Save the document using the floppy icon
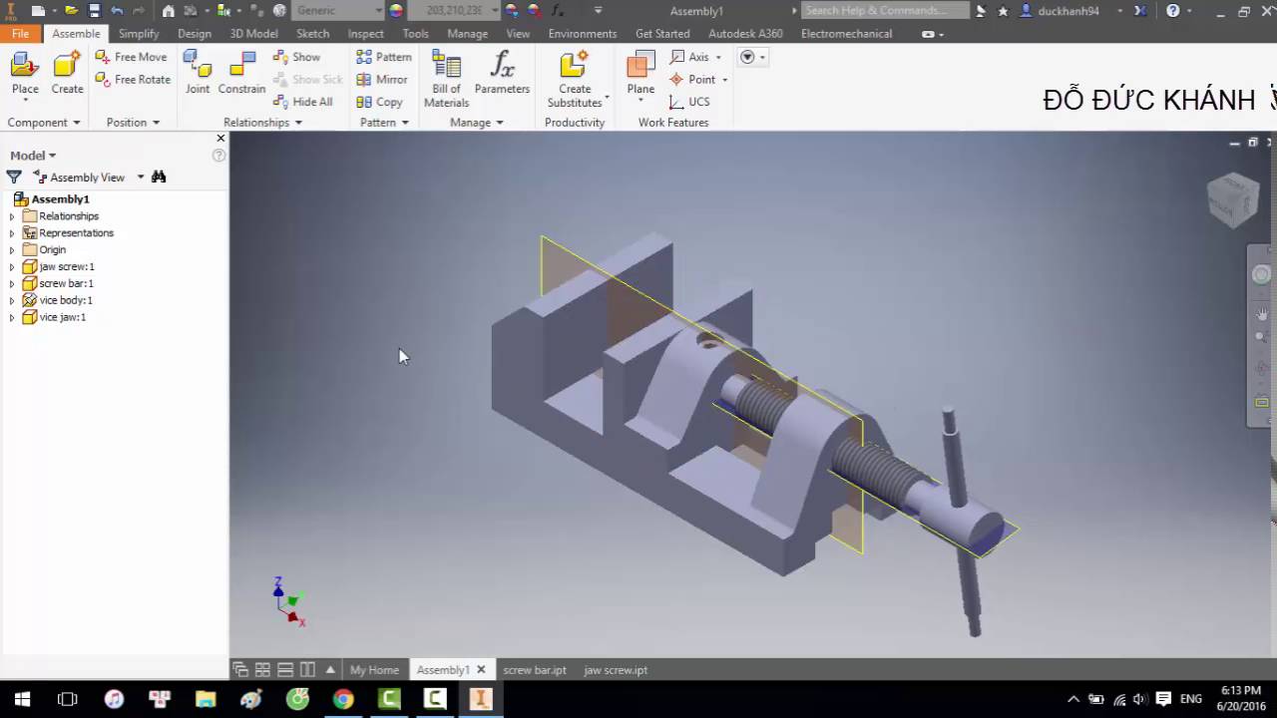Viewport: 1277px width, 718px height. [x=94, y=11]
